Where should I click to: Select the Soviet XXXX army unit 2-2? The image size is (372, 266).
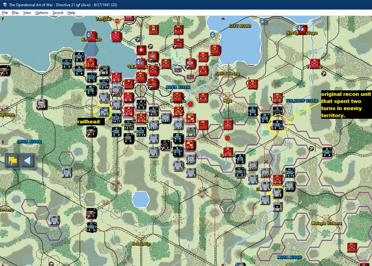pos(190,118)
